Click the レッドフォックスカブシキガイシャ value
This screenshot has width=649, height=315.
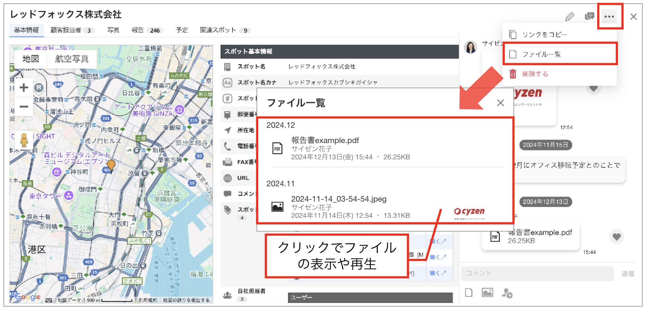click(x=333, y=82)
